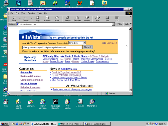Expand Quick Launch overflow chevron
This screenshot has width=168, height=126.
point(28,123)
